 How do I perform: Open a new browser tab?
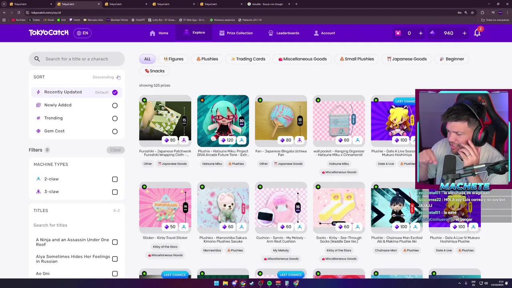pos(296,4)
